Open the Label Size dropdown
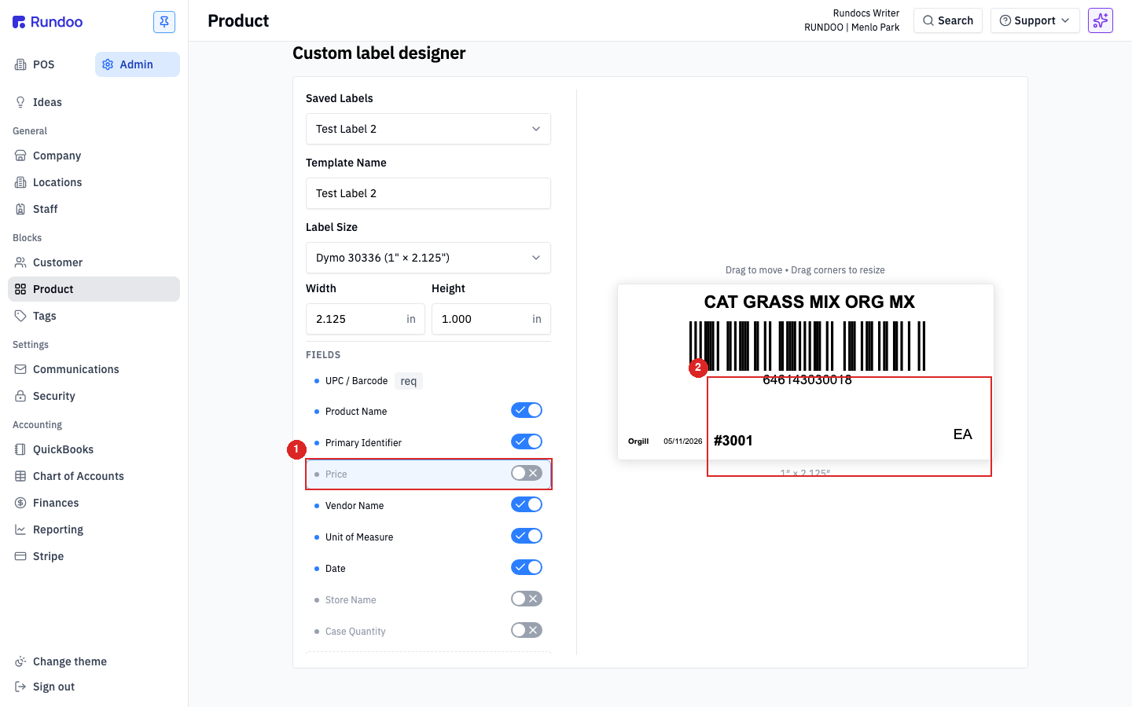Viewport: 1132px width, 707px height. [x=428, y=258]
